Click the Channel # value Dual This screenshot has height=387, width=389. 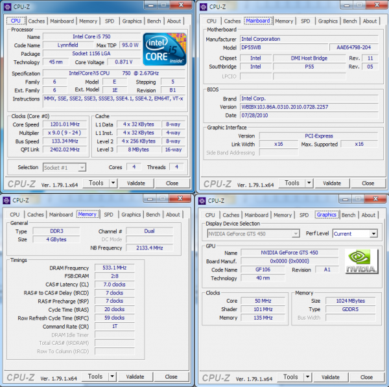tap(149, 231)
